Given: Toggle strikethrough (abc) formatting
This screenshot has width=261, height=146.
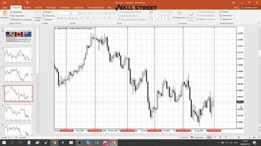Looking at the screenshot, I should pyautogui.click(x=73, y=18).
